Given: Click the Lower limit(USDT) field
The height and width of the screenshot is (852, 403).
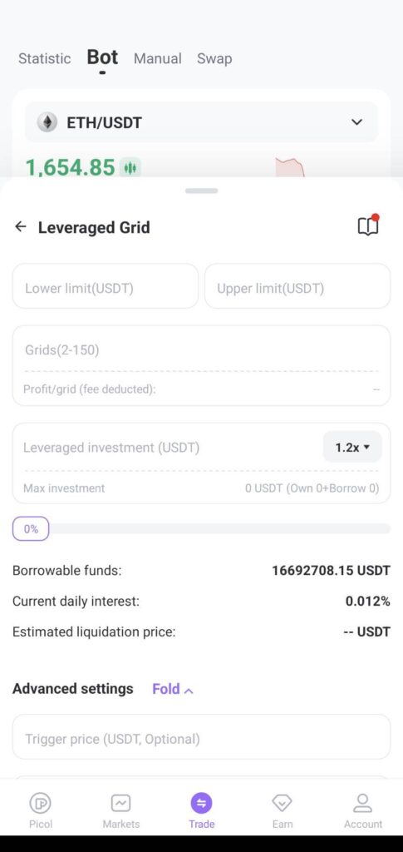Looking at the screenshot, I should click(x=106, y=286).
